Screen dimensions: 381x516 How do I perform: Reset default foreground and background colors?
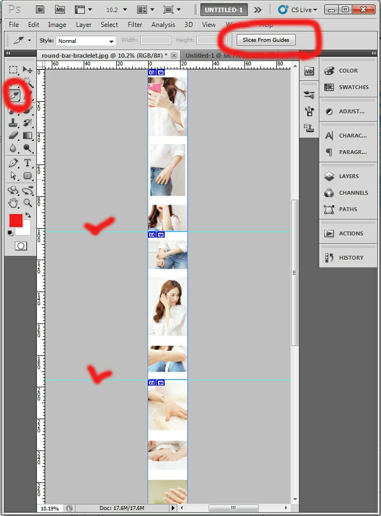pos(10,233)
